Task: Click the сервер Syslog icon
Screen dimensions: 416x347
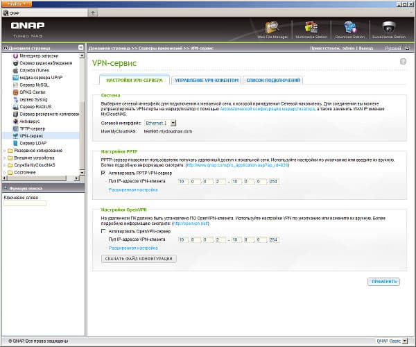Action: coord(15,99)
